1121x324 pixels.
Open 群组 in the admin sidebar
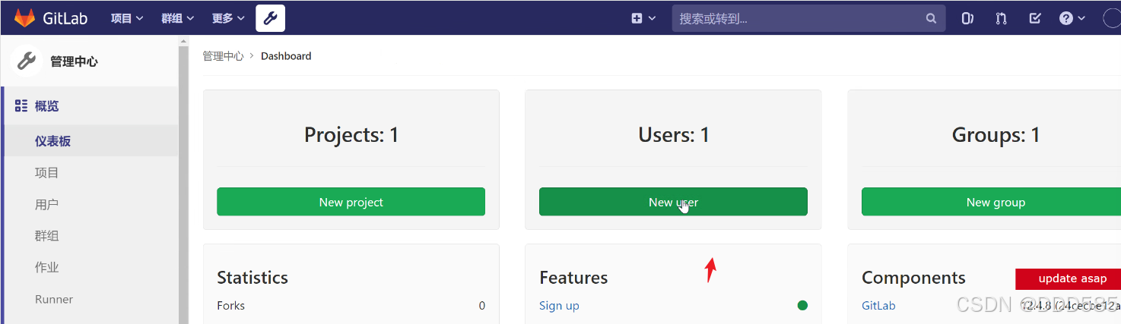[x=46, y=236]
